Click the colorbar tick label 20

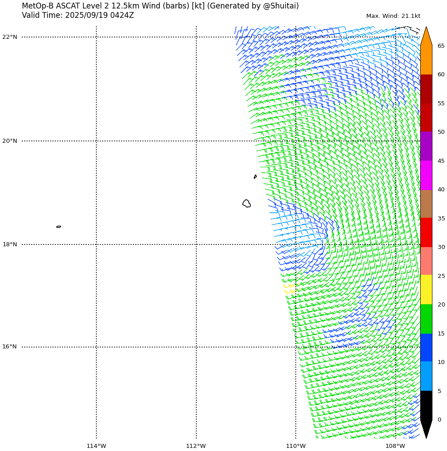point(441,305)
